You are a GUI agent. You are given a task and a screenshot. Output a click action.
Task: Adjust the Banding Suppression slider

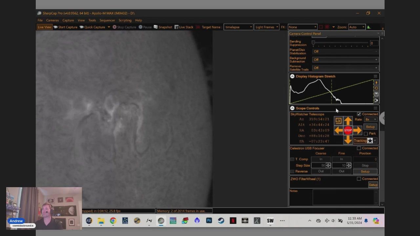click(x=313, y=43)
